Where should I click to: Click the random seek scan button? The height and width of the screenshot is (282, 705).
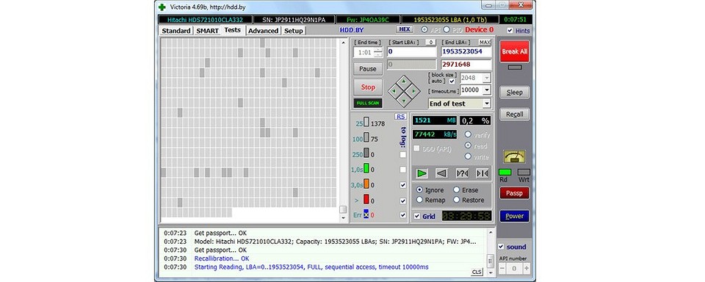coord(462,173)
